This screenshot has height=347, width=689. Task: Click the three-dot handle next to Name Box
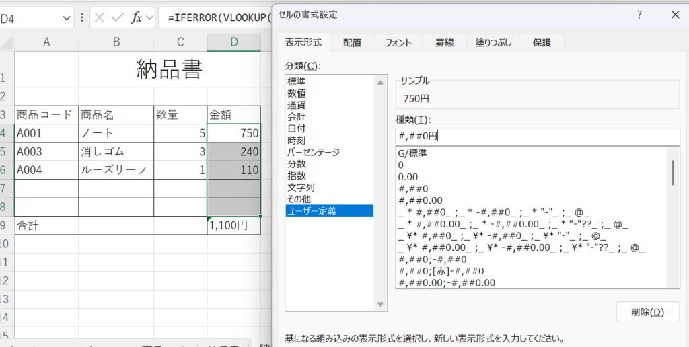[x=82, y=18]
